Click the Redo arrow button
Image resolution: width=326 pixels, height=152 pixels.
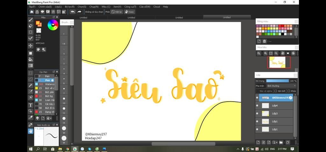[79, 12]
